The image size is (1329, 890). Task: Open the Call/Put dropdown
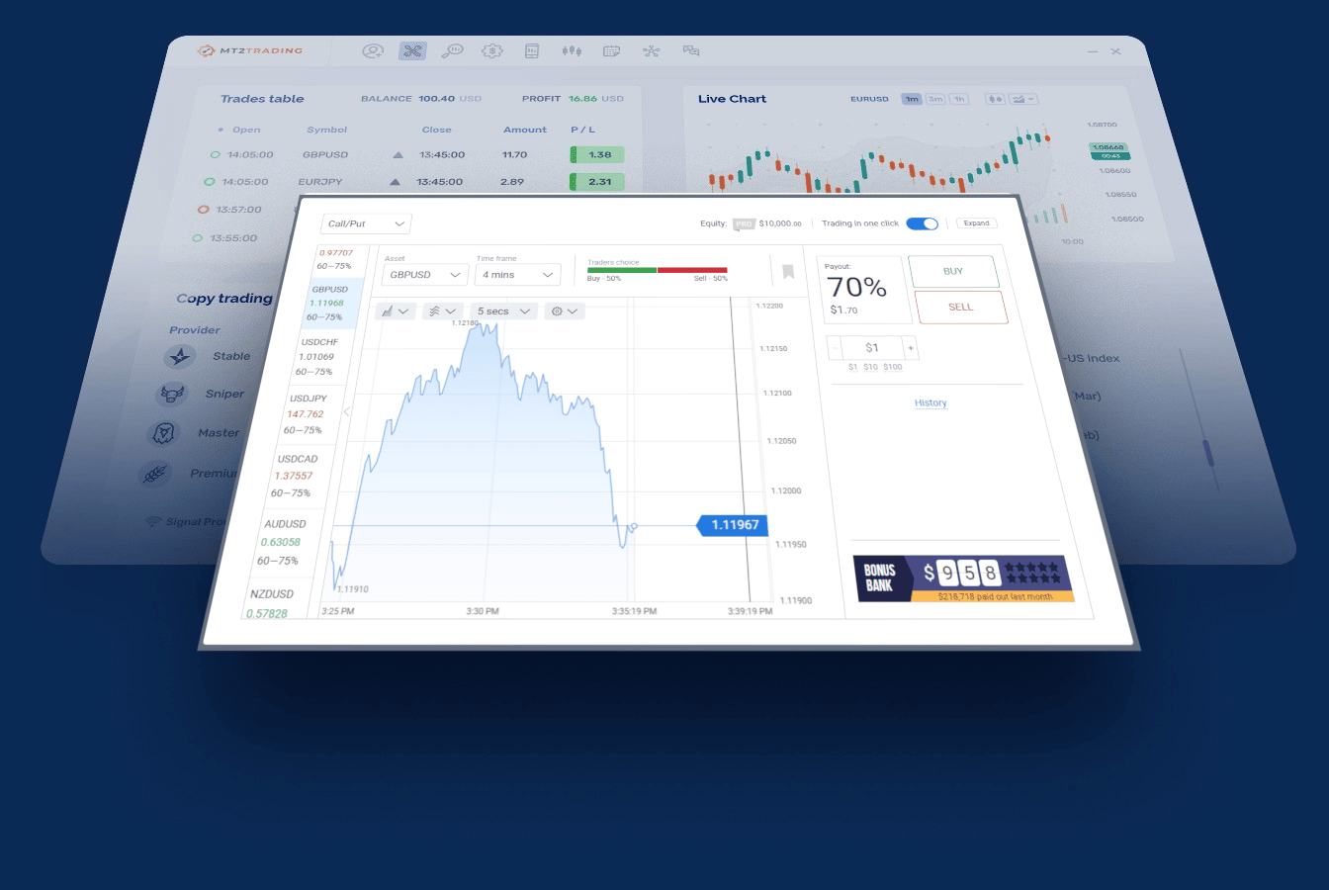366,223
